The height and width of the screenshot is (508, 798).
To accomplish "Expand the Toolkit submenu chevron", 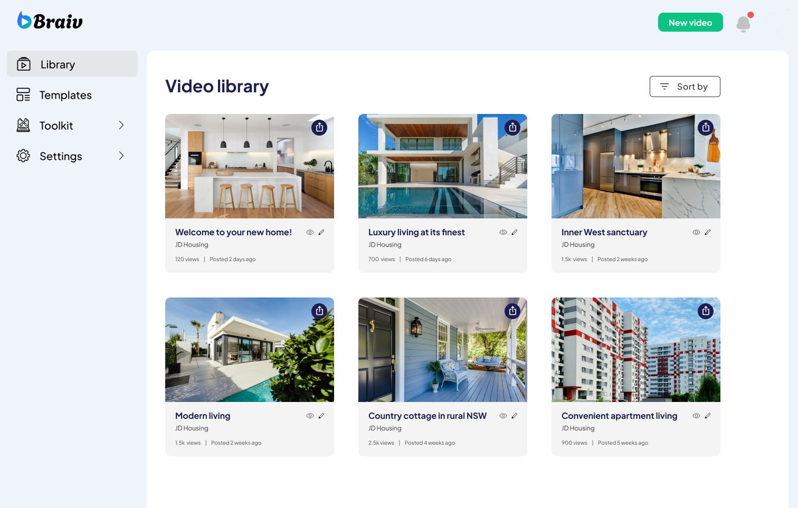I will [121, 125].
